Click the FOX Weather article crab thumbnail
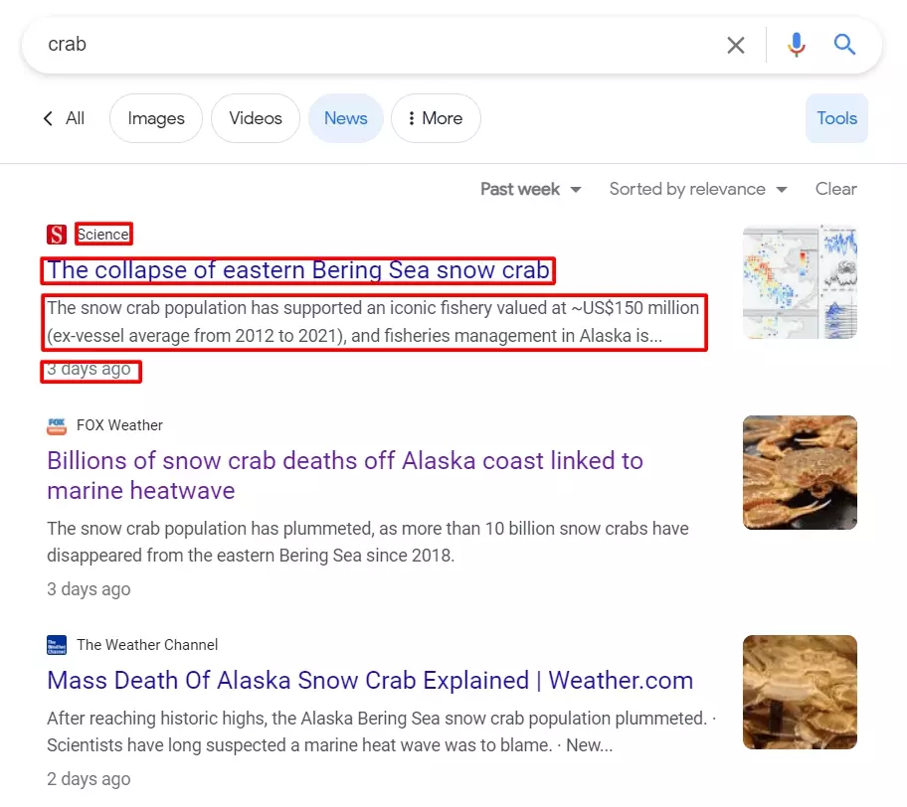The height and width of the screenshot is (807, 907). tap(799, 472)
